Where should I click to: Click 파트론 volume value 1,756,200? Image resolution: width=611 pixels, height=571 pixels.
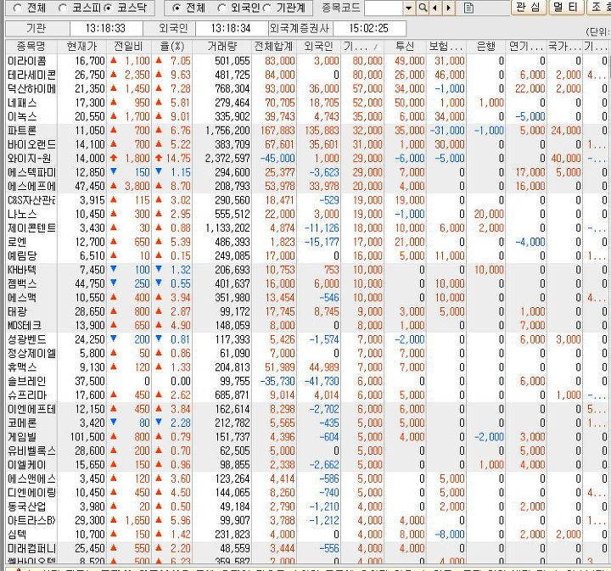point(227,131)
